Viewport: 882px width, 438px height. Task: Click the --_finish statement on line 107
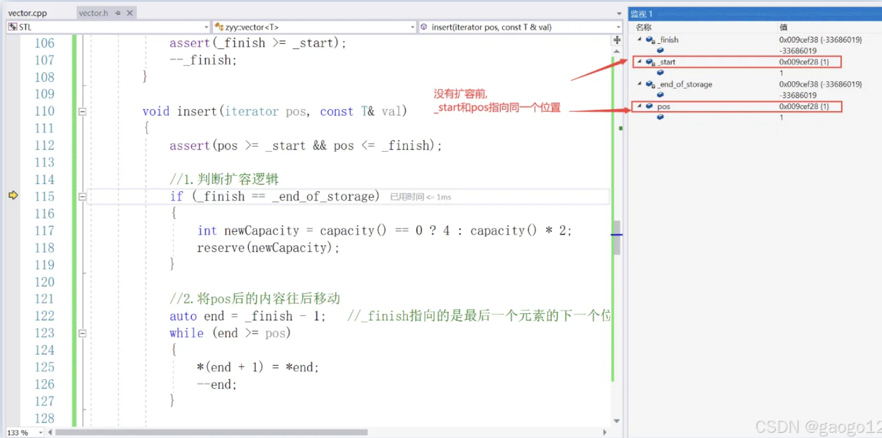tap(204, 61)
